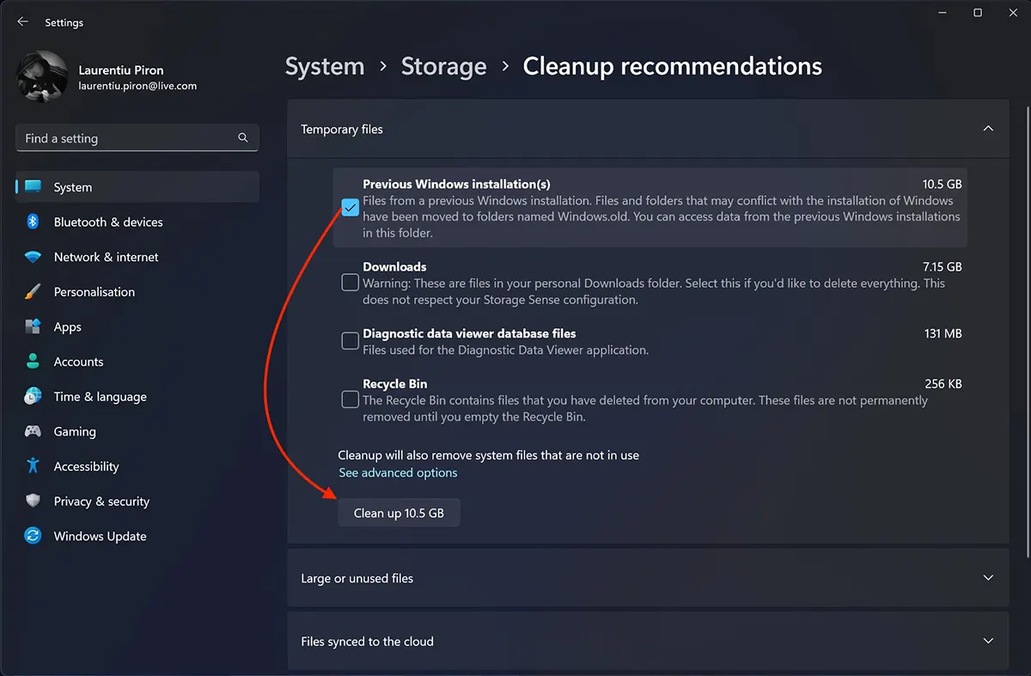
Task: Click the Apps icon in sidebar
Action: tap(33, 326)
